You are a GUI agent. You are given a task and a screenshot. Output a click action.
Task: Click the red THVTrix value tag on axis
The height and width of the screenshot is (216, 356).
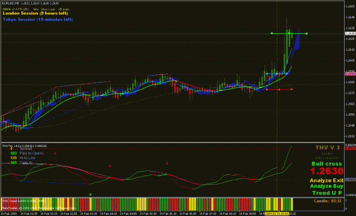pos(350,148)
